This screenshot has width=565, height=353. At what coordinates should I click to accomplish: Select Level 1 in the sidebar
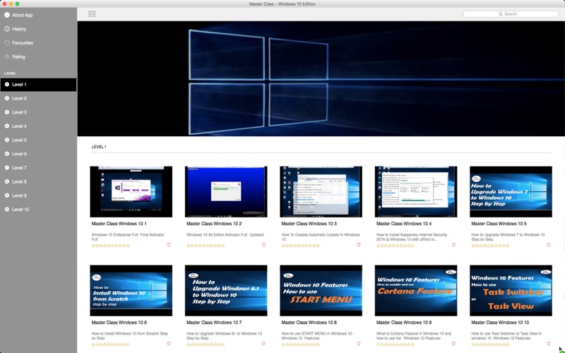click(x=38, y=85)
